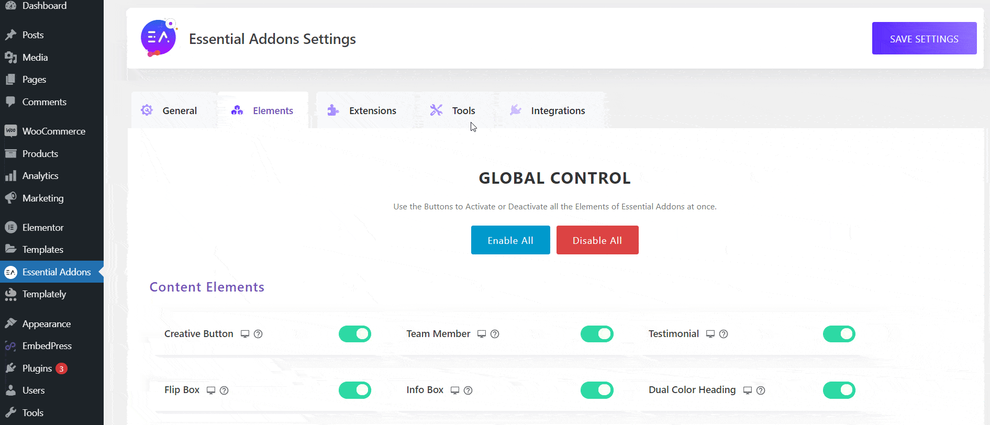Open Info Box demo monitor icon
Viewport: 990px width, 425px height.
tap(455, 390)
